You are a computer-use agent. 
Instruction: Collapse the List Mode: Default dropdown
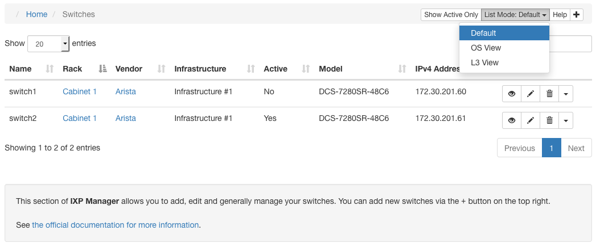(515, 15)
